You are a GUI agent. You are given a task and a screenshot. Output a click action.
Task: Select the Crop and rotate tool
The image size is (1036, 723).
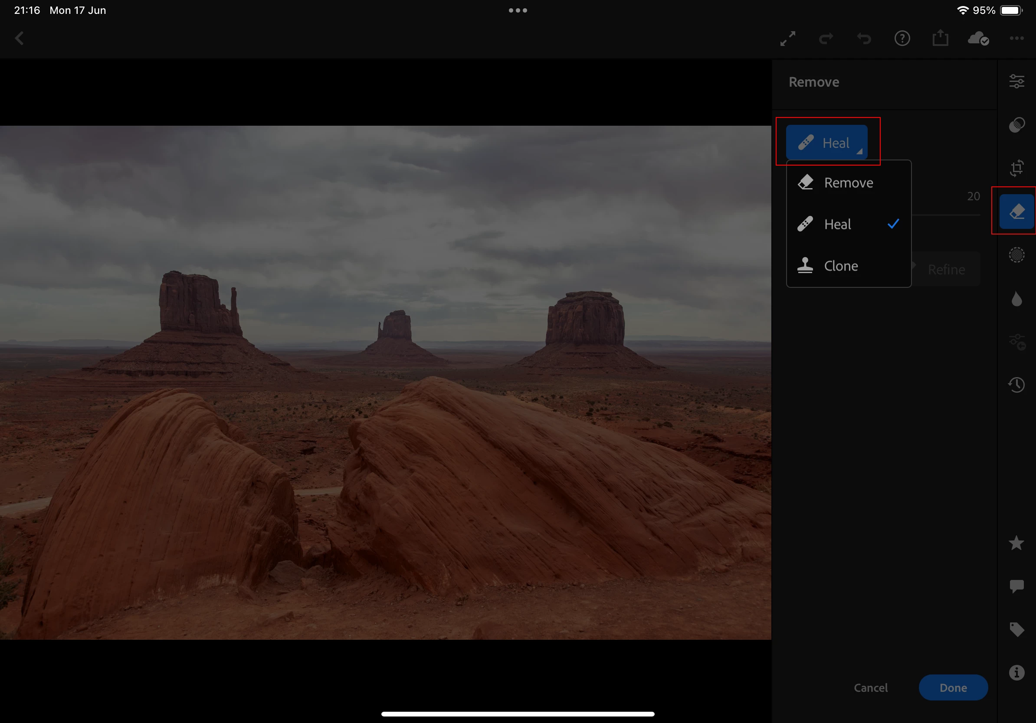click(1016, 168)
